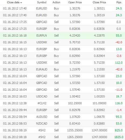
Task: Select the 10.0 pips value
Action: [x=119, y=83]
